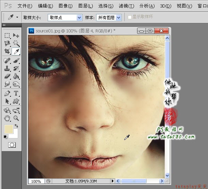
Task: Select the Rectangular Marquee tool
Action: [7, 36]
